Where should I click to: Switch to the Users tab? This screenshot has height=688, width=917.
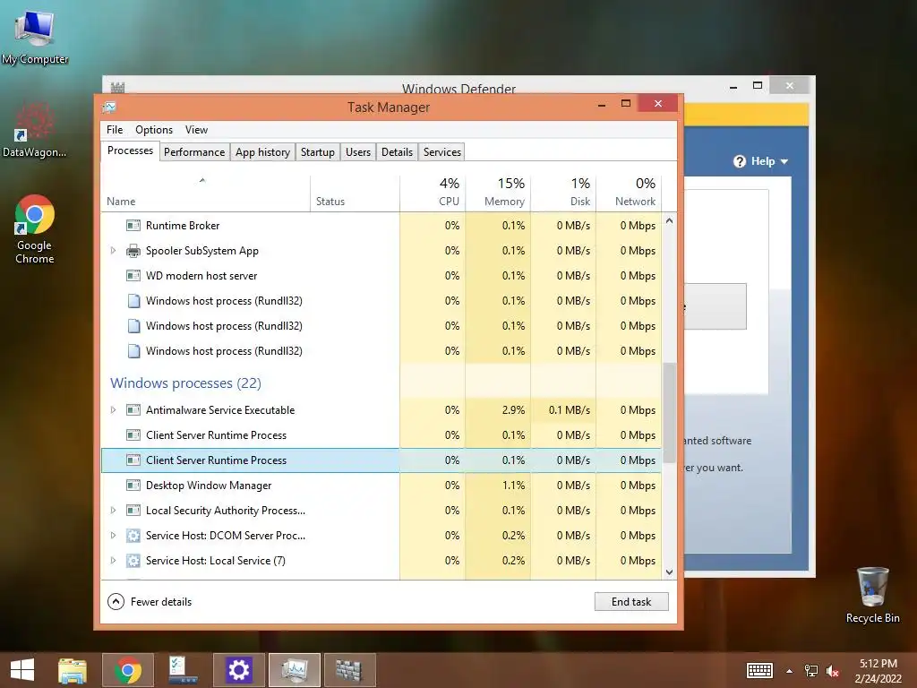[x=358, y=152]
